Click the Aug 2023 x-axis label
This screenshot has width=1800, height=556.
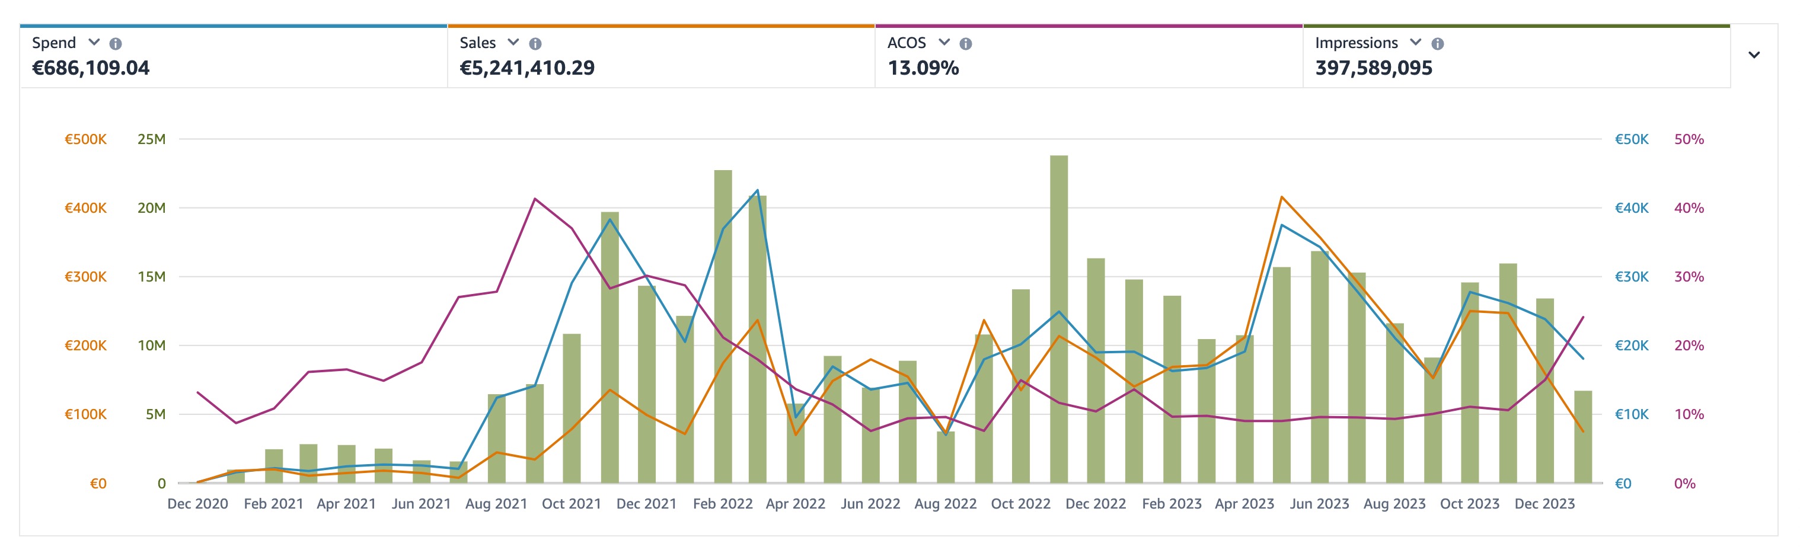click(x=1394, y=504)
